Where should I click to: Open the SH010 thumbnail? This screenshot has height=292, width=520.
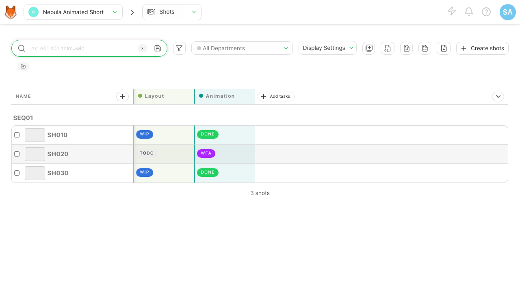click(35, 135)
